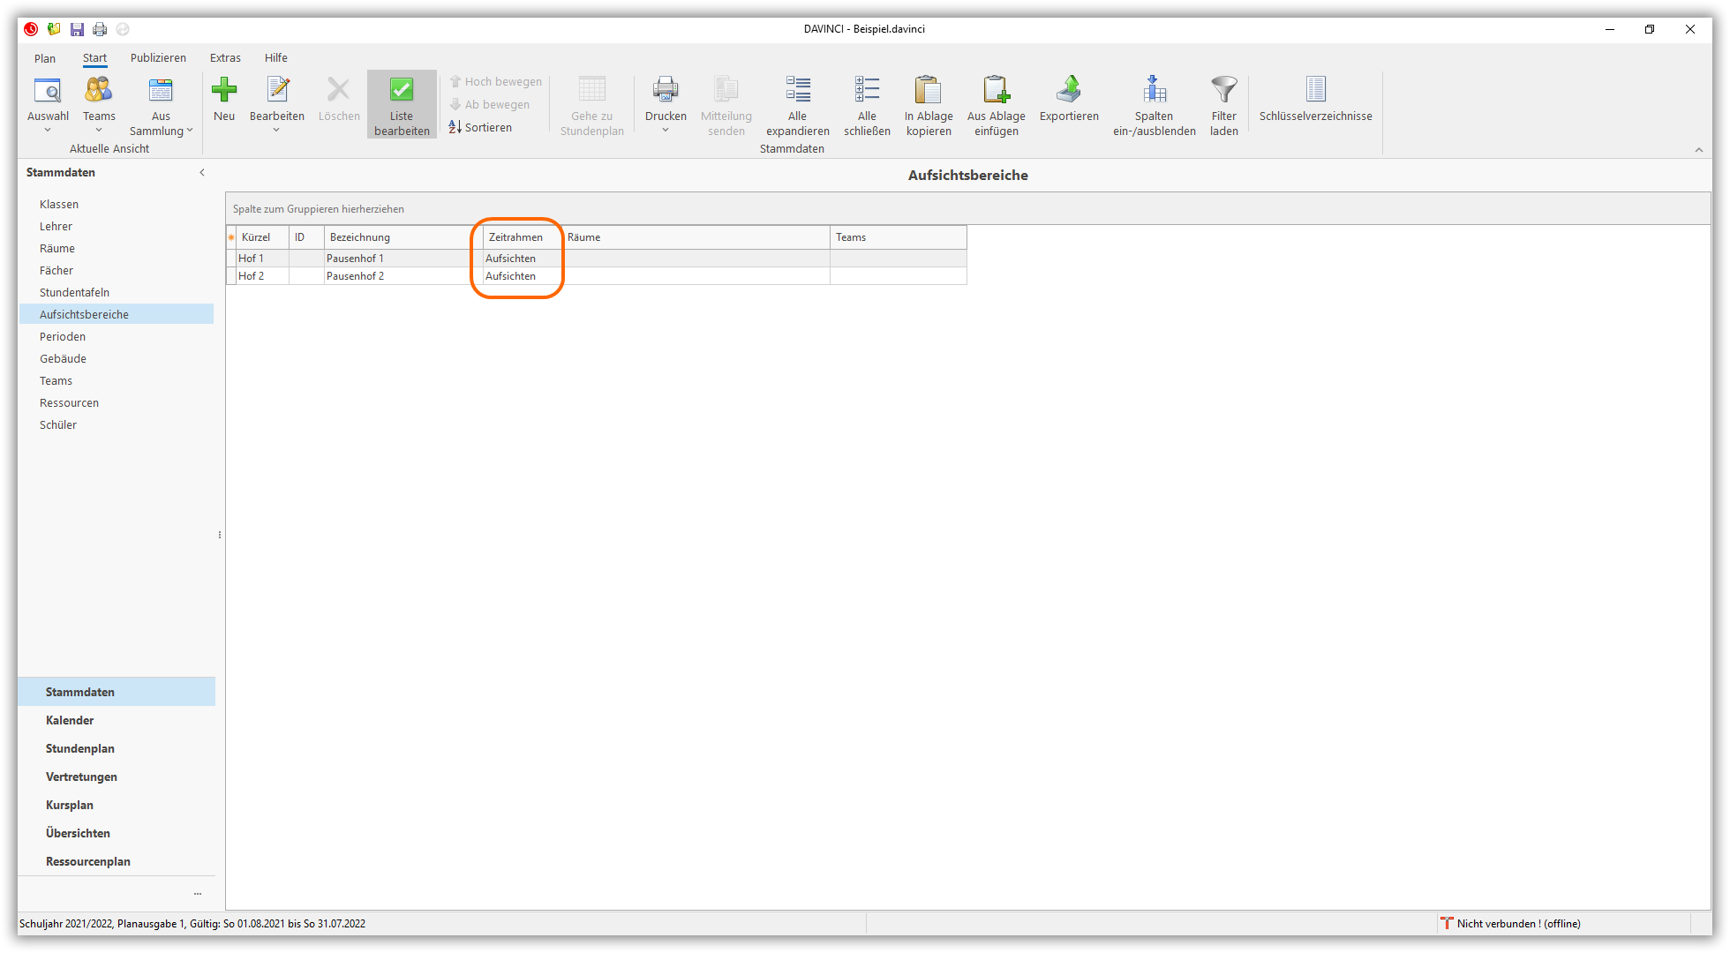Click Spalten ein-/ausblenden icon
Viewport: 1730px width, 953px height.
[x=1154, y=90]
